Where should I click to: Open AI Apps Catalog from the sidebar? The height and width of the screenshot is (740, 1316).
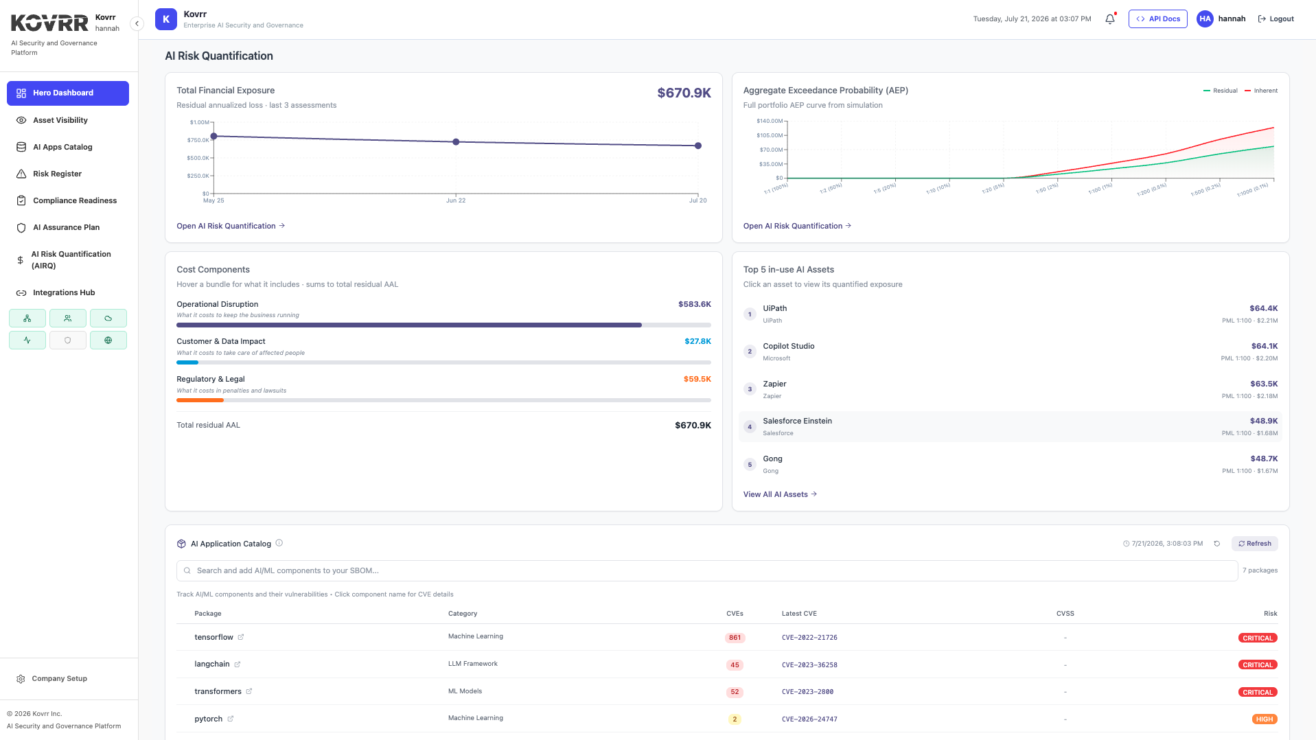pyautogui.click(x=68, y=147)
